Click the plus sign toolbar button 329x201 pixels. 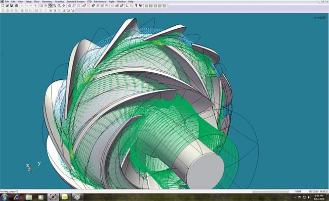coord(35,6)
